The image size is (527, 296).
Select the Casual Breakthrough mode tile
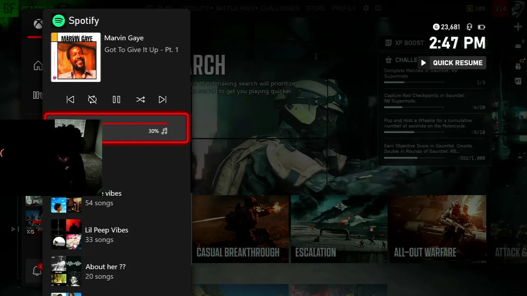[240, 229]
